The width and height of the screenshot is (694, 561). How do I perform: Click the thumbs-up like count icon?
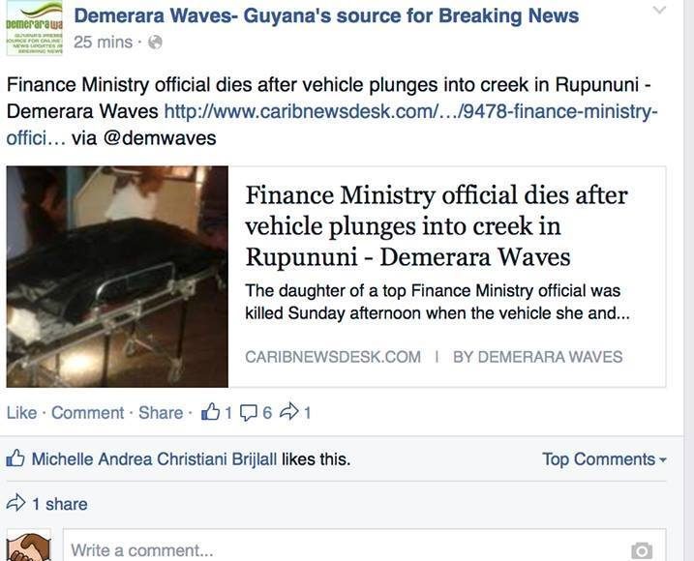211,412
